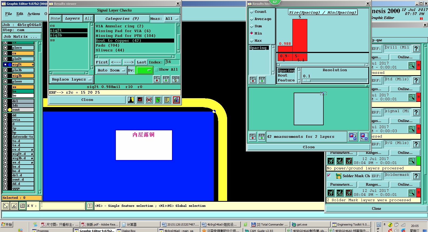428x232 pixels.
Task: Click the histogram chart icon in Results viewer
Action: pyautogui.click(x=176, y=100)
